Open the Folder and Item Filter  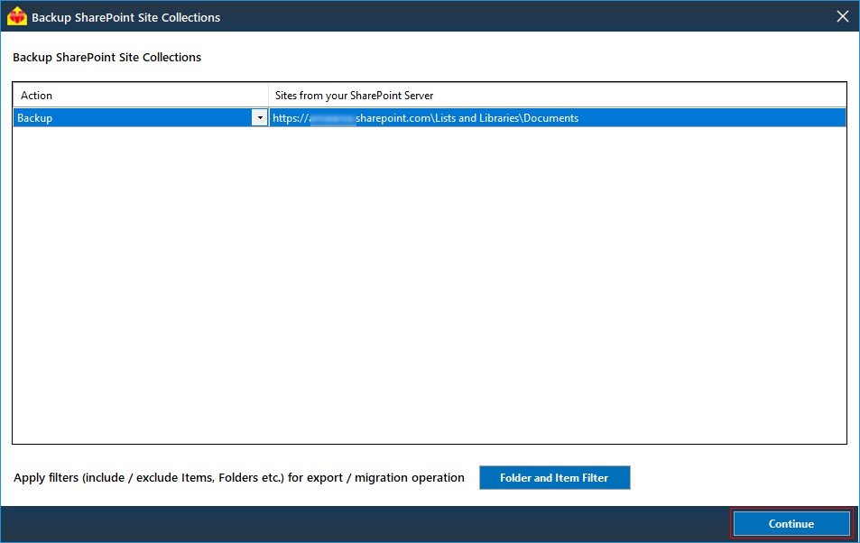pos(554,478)
